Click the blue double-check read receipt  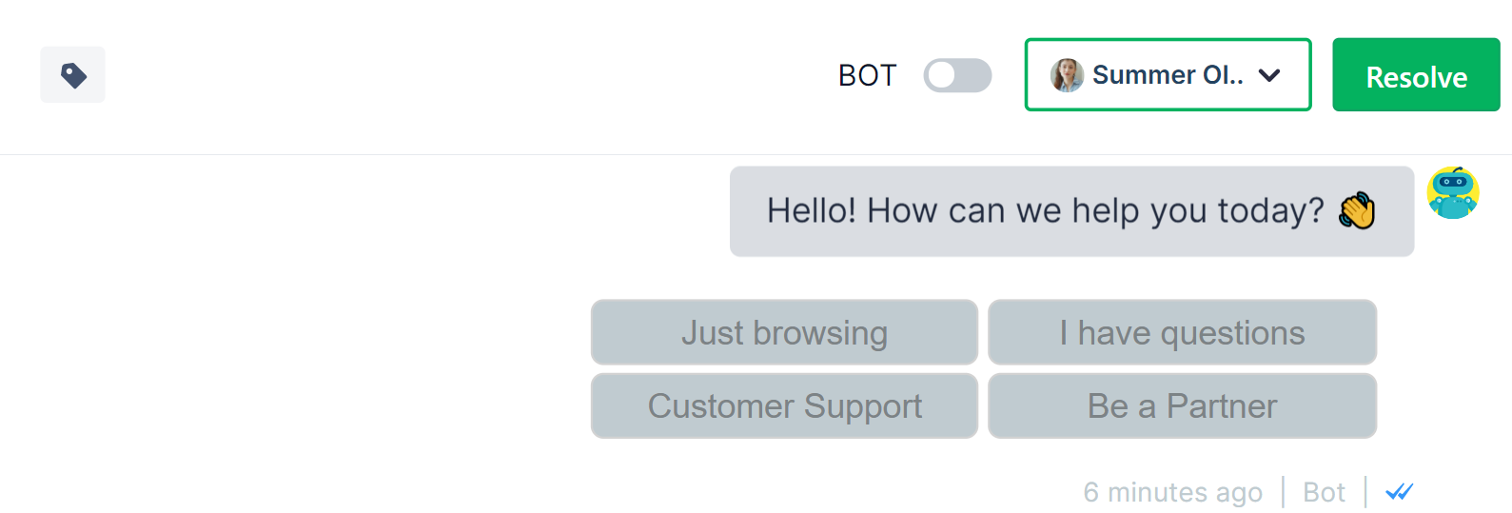coord(1399,492)
